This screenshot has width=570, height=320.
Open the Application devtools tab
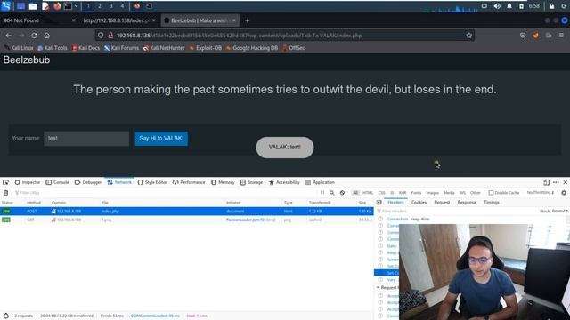[320, 182]
